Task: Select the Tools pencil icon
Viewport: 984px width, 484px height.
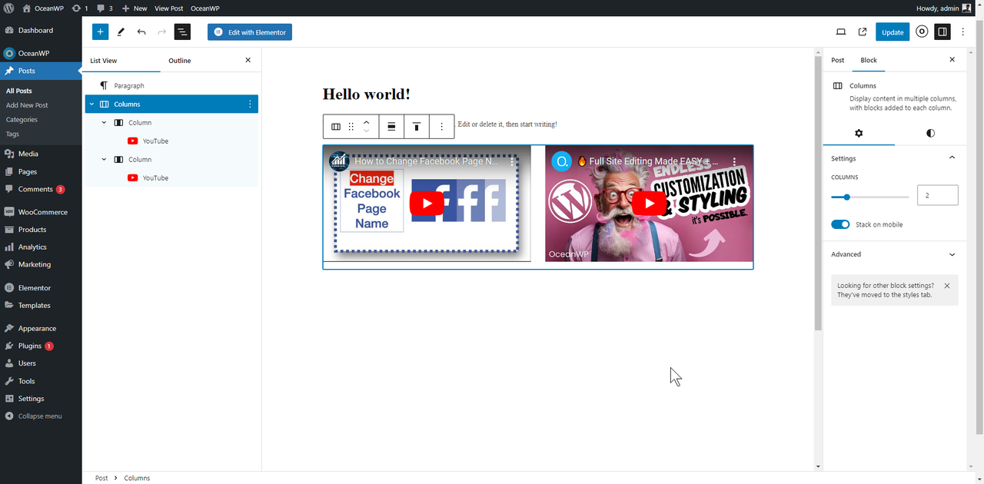Action: click(121, 31)
